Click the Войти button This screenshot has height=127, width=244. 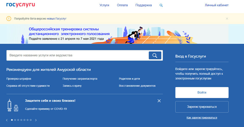202,93
